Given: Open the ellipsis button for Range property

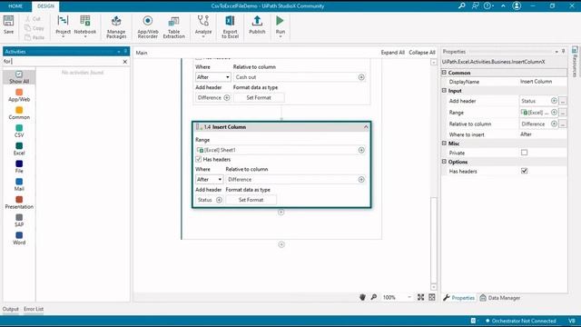Looking at the screenshot, I should [x=563, y=113].
